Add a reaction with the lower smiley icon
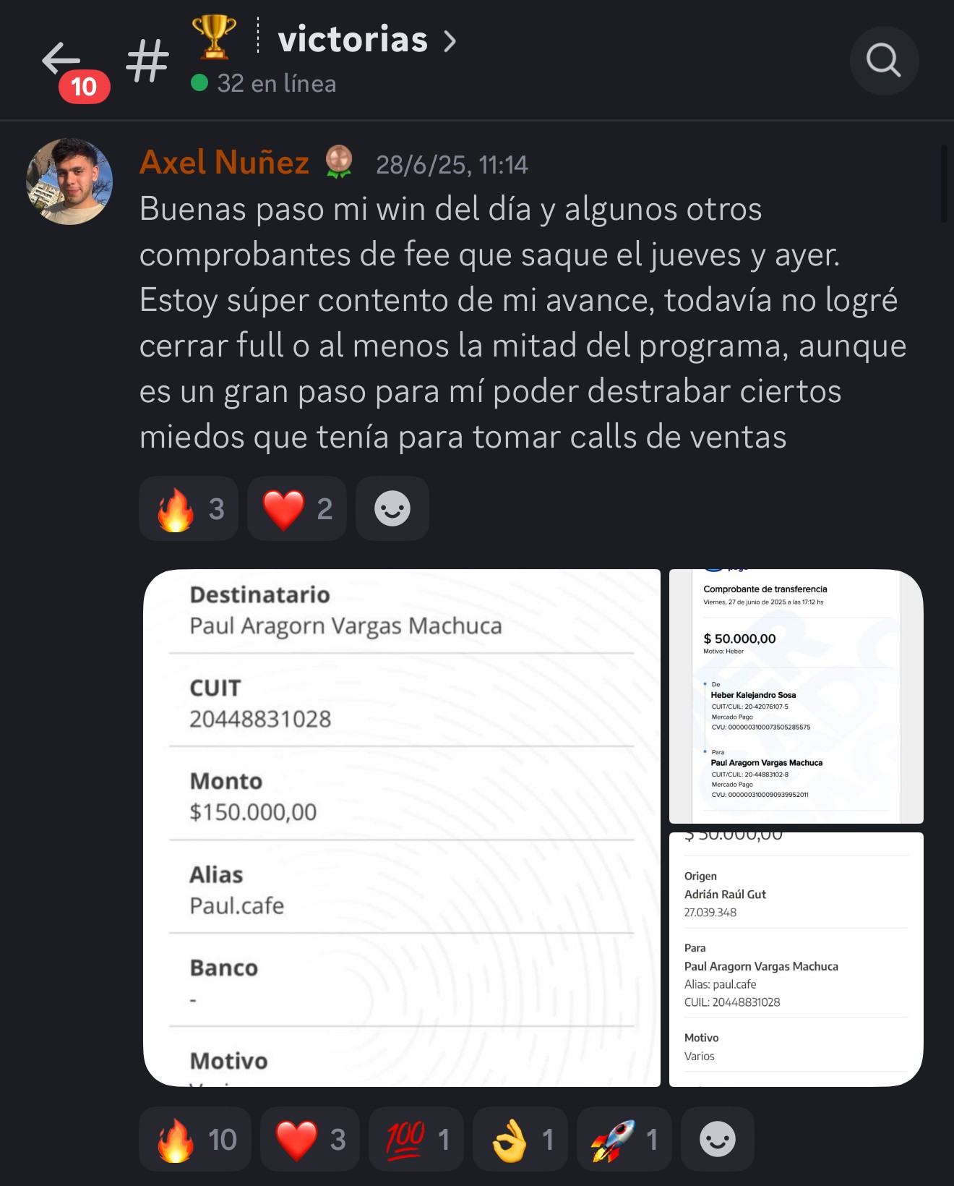Image resolution: width=954 pixels, height=1186 pixels. pos(718,1139)
